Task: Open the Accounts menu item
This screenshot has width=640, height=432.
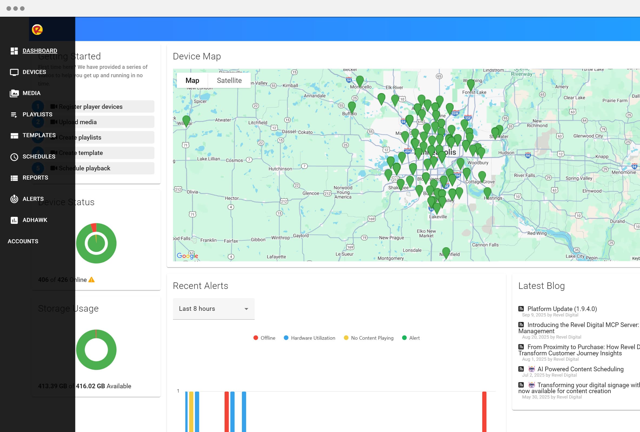Action: click(x=23, y=241)
